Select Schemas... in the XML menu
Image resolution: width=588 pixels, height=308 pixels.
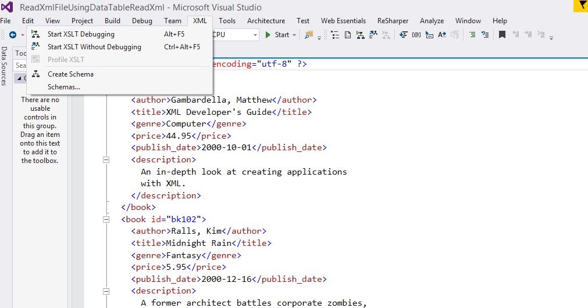click(120, 87)
